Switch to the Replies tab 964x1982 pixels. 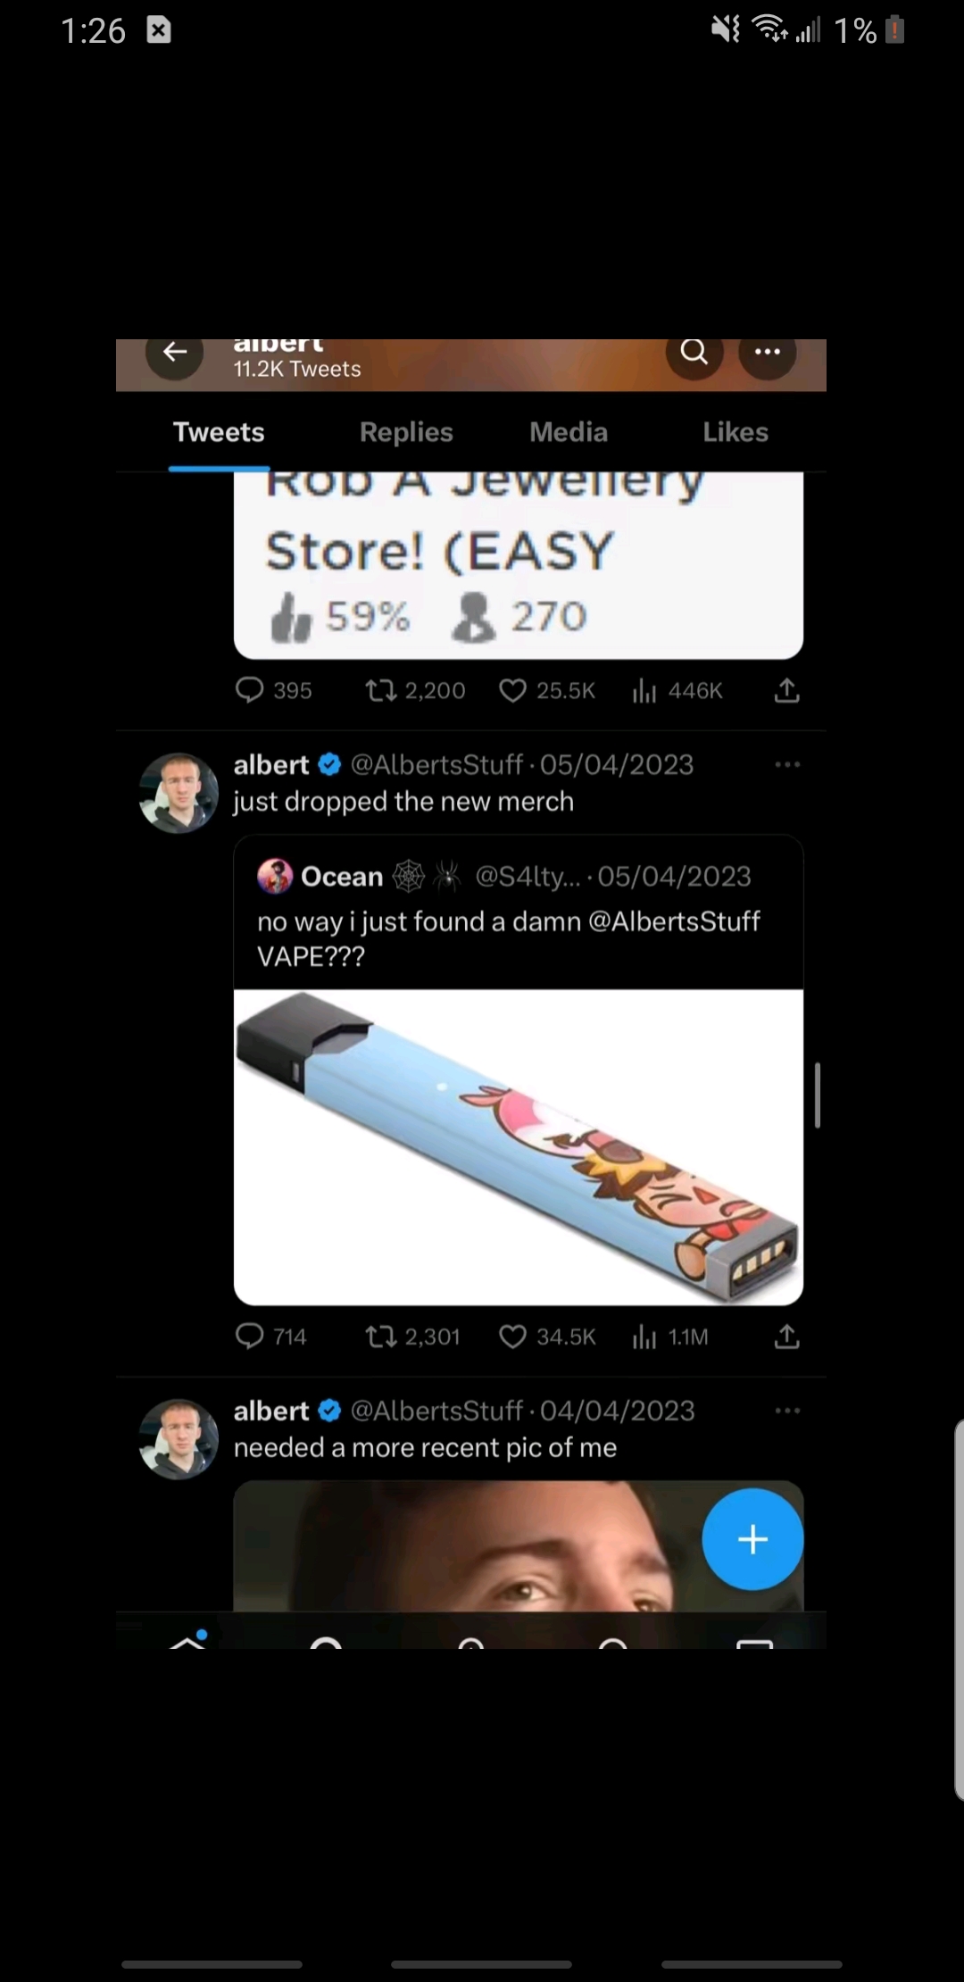coord(406,432)
